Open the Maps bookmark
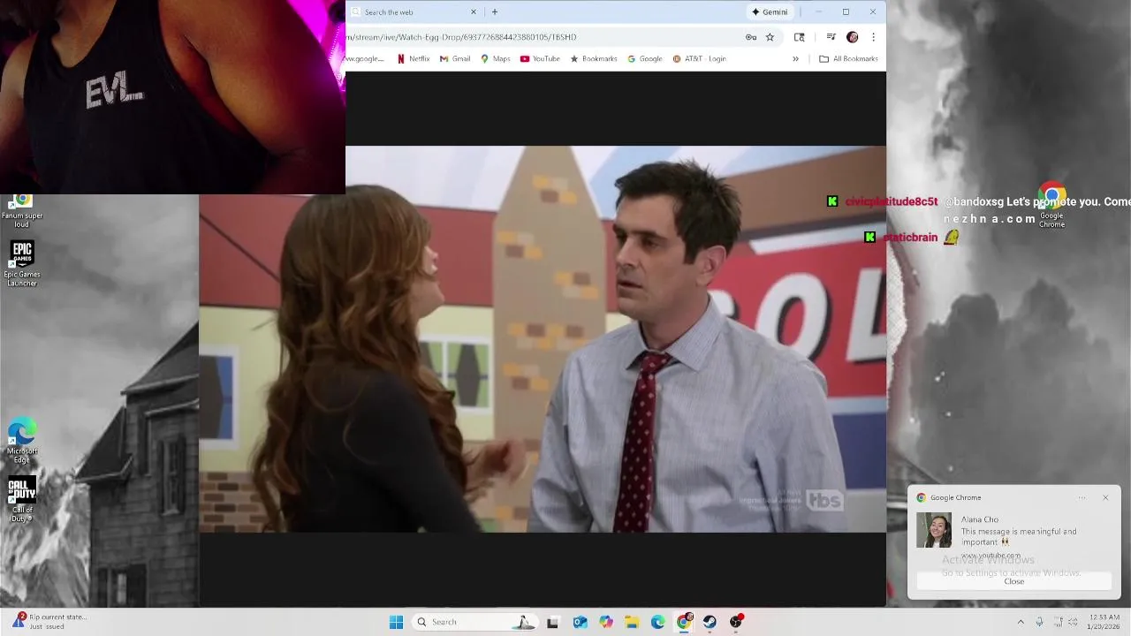This screenshot has width=1131, height=636. (x=496, y=59)
